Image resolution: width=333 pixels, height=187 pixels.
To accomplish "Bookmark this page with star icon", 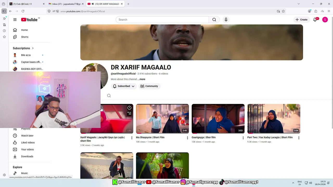I will click(x=283, y=11).
